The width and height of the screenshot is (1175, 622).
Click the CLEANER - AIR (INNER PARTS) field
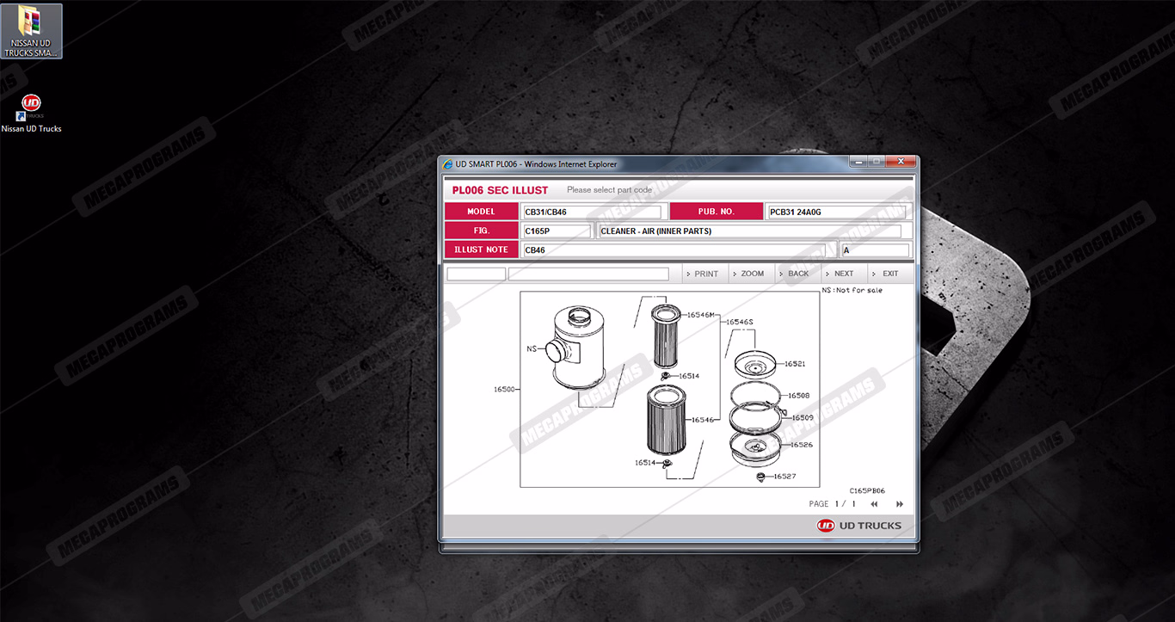click(x=749, y=231)
